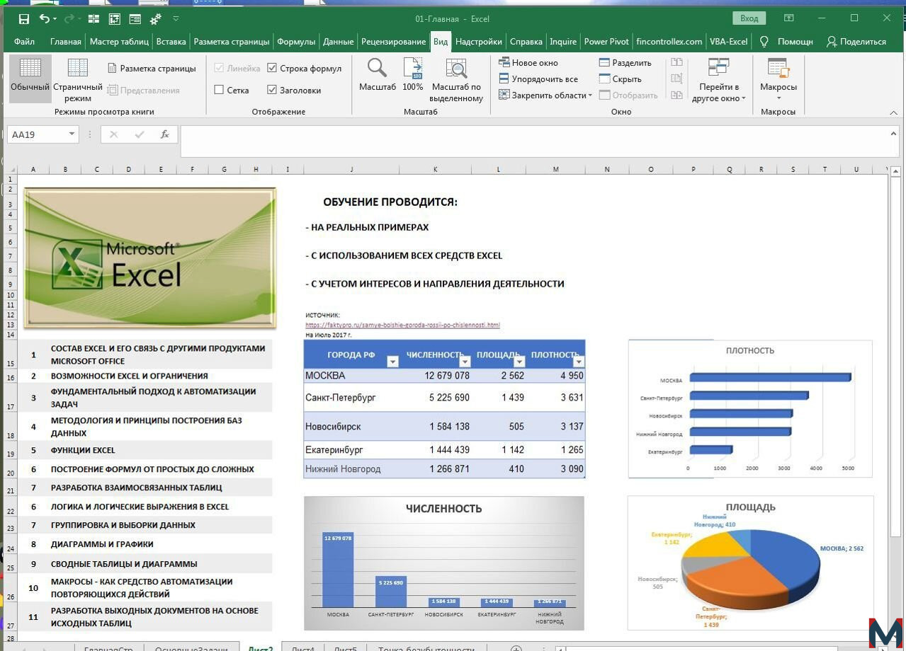Select the ПЛОТНОСТЬ bar chart
The image size is (906, 651).
pos(750,408)
